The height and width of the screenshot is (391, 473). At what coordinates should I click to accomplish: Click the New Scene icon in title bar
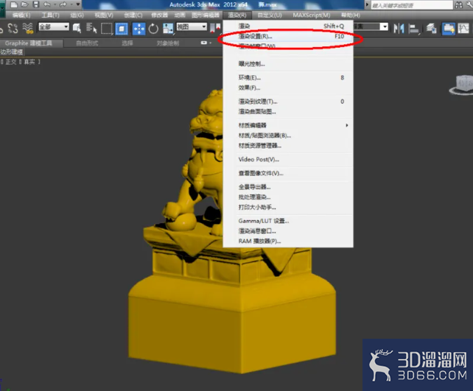click(x=14, y=4)
